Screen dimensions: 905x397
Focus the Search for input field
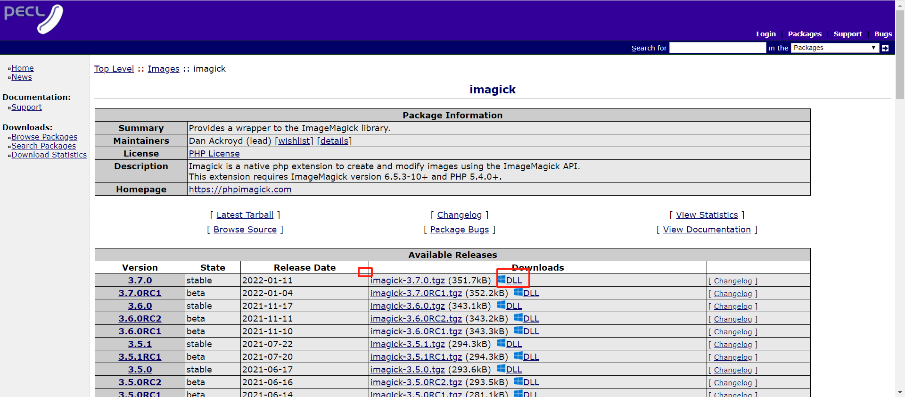pyautogui.click(x=717, y=48)
